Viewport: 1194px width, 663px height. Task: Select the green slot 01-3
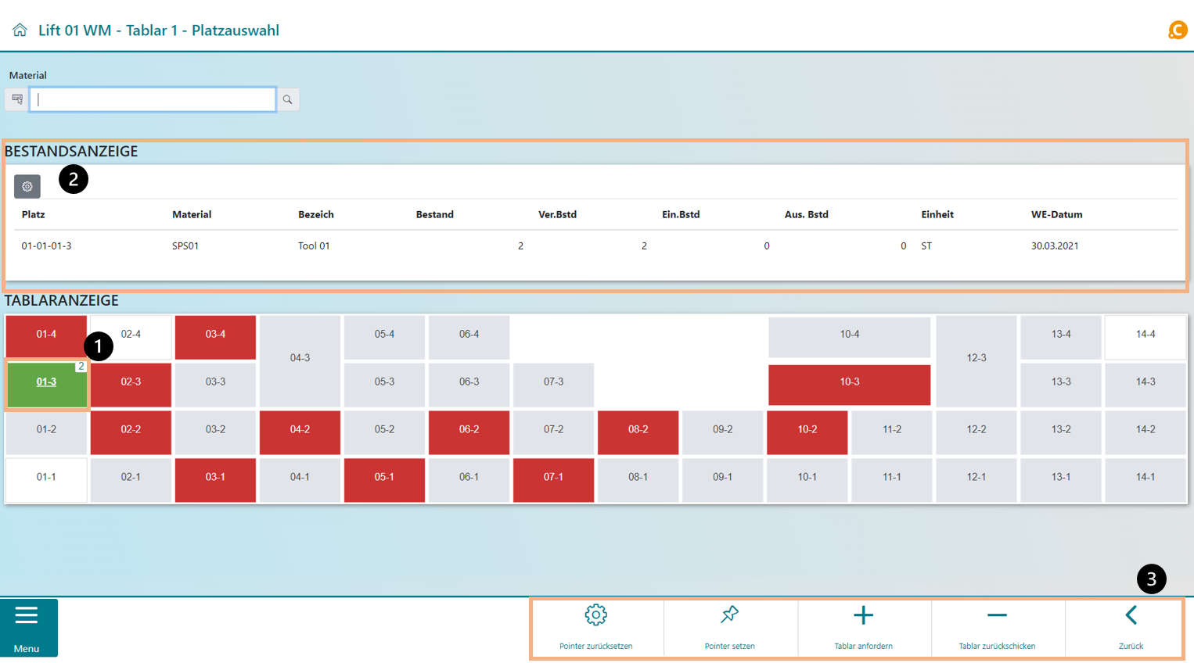pos(46,382)
